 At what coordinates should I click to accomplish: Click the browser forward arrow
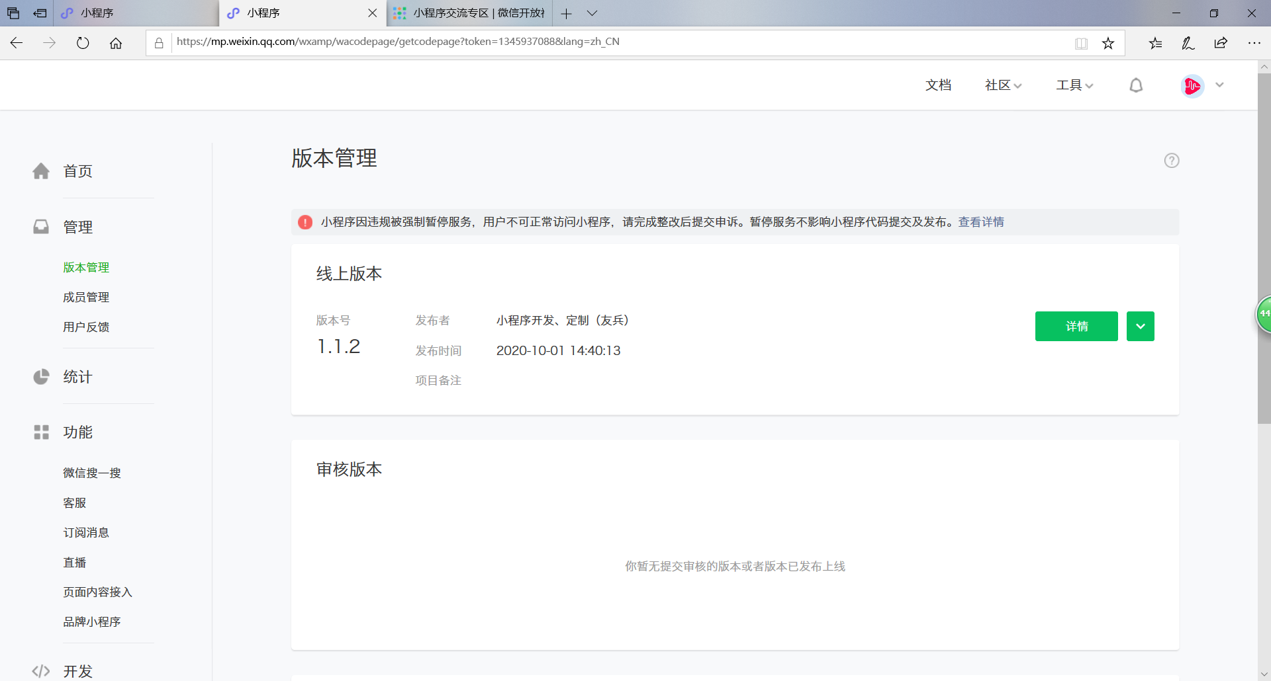(50, 43)
